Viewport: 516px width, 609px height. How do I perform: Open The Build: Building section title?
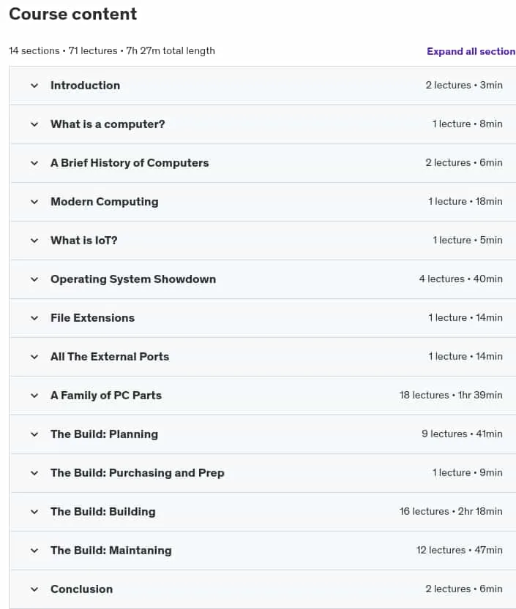(x=103, y=512)
